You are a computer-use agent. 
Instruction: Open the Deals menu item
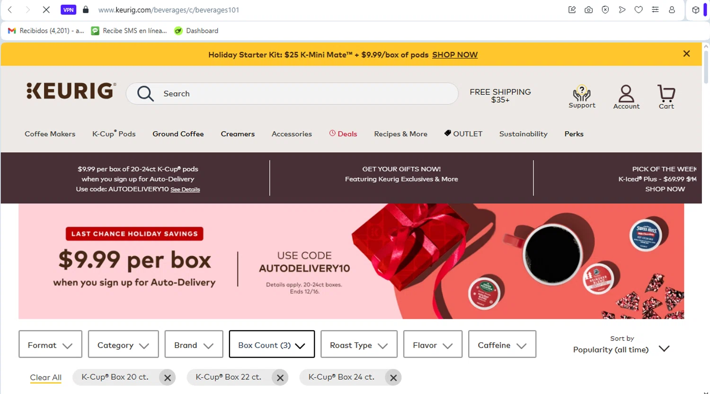click(343, 134)
